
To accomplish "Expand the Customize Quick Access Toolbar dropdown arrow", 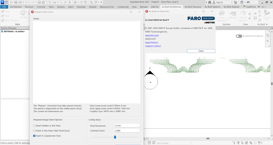I will [101, 2].
